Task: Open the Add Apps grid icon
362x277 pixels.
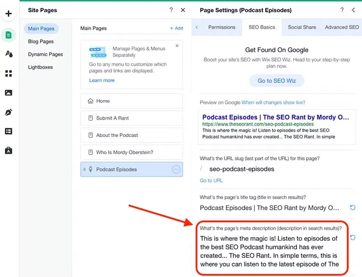Action: (x=8, y=74)
